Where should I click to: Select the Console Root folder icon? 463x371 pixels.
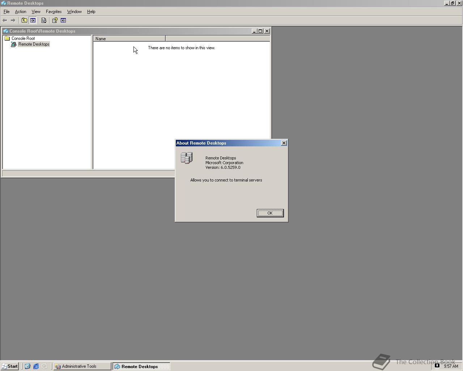click(7, 38)
